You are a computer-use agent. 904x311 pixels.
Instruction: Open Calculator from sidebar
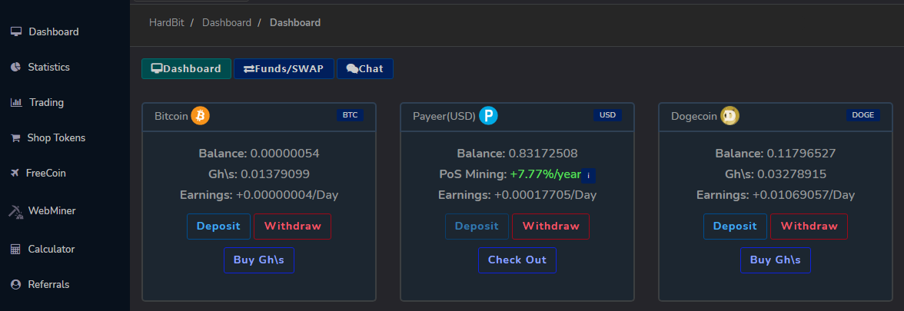[52, 250]
